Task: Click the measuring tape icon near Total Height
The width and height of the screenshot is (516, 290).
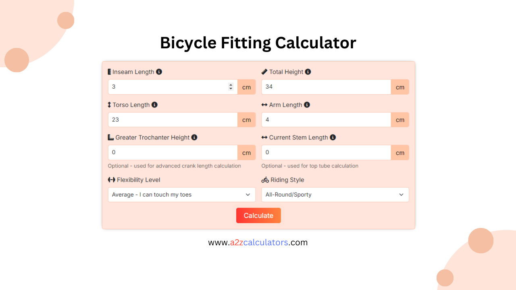Action: [264, 72]
